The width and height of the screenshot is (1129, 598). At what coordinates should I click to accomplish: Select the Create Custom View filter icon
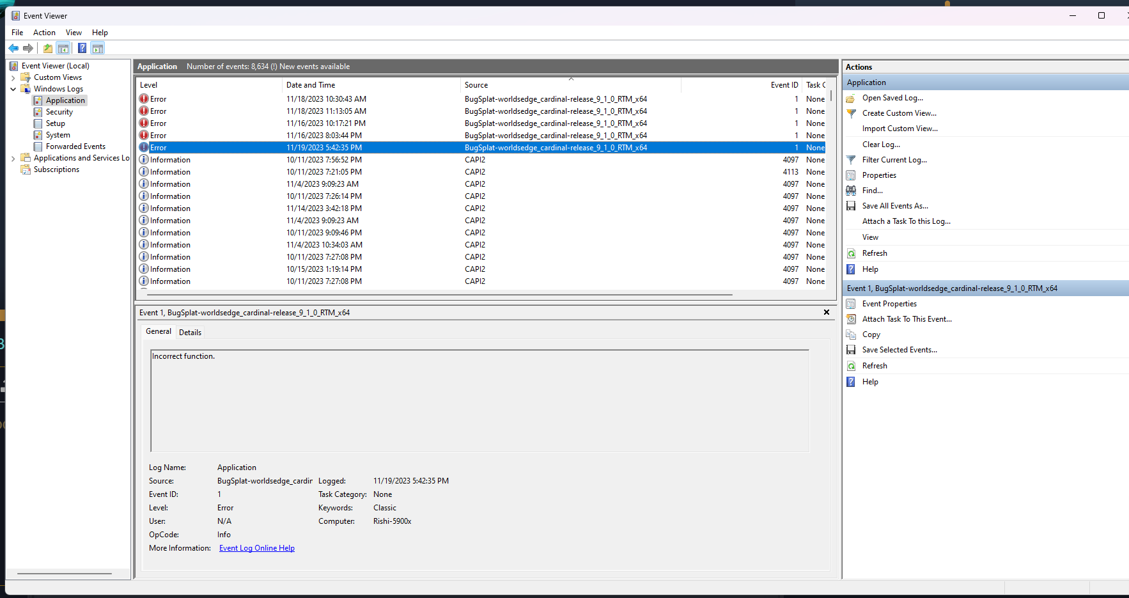[850, 113]
